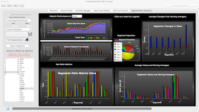Open the News Feed Reader tab
This screenshot has height=112, width=199.
(102, 11)
